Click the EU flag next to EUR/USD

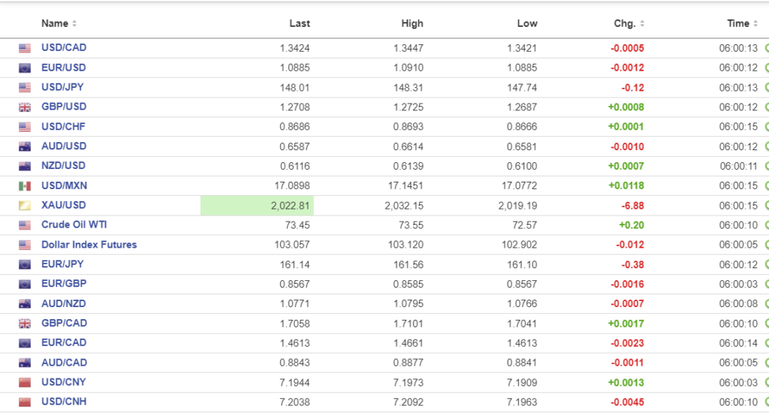[25, 68]
